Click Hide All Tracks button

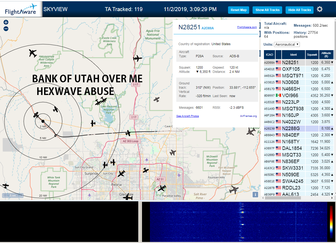pos(300,10)
